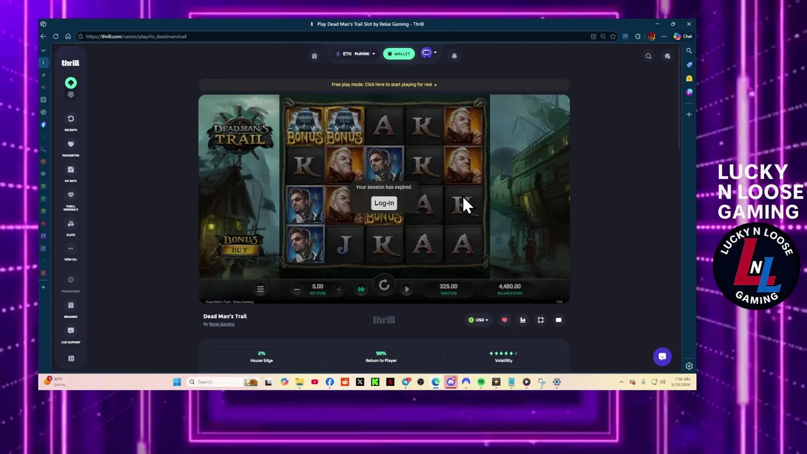Click the spin button
This screenshot has width=807, height=454.
click(x=384, y=286)
